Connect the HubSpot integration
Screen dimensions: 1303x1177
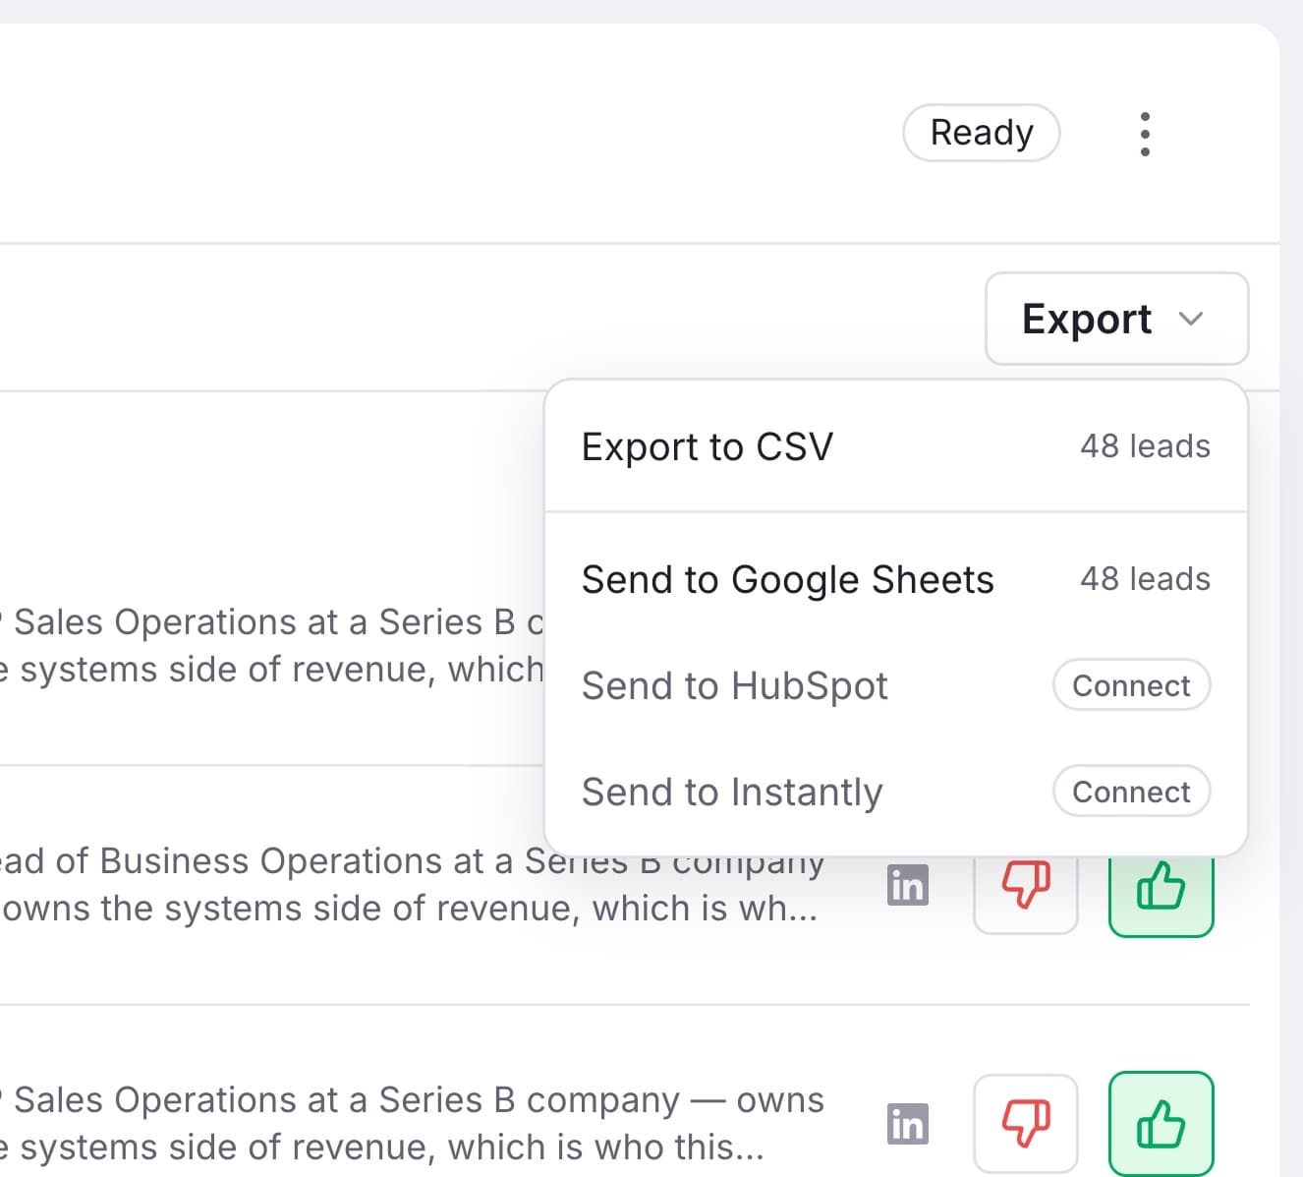(1131, 685)
